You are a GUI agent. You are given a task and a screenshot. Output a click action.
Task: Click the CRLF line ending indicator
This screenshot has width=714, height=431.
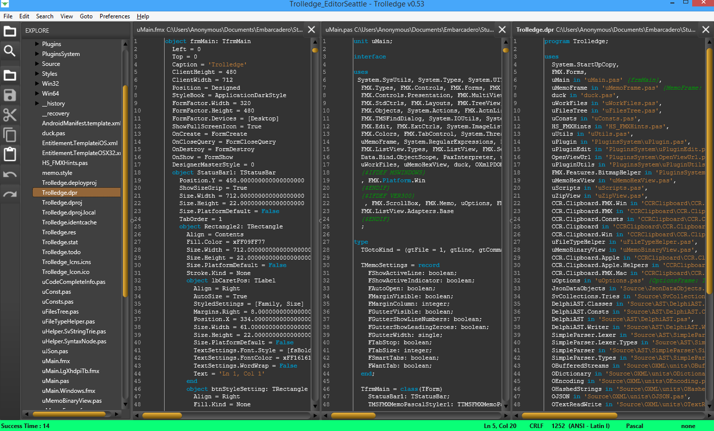pos(536,426)
